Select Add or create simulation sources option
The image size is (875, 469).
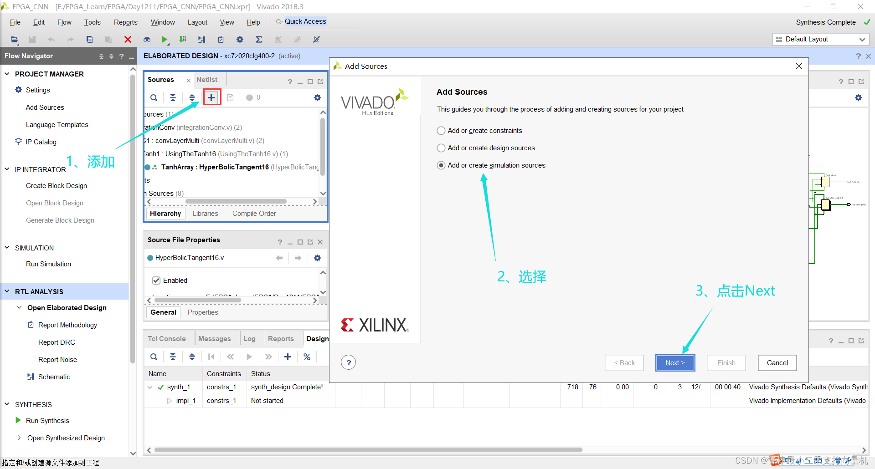pyautogui.click(x=441, y=165)
